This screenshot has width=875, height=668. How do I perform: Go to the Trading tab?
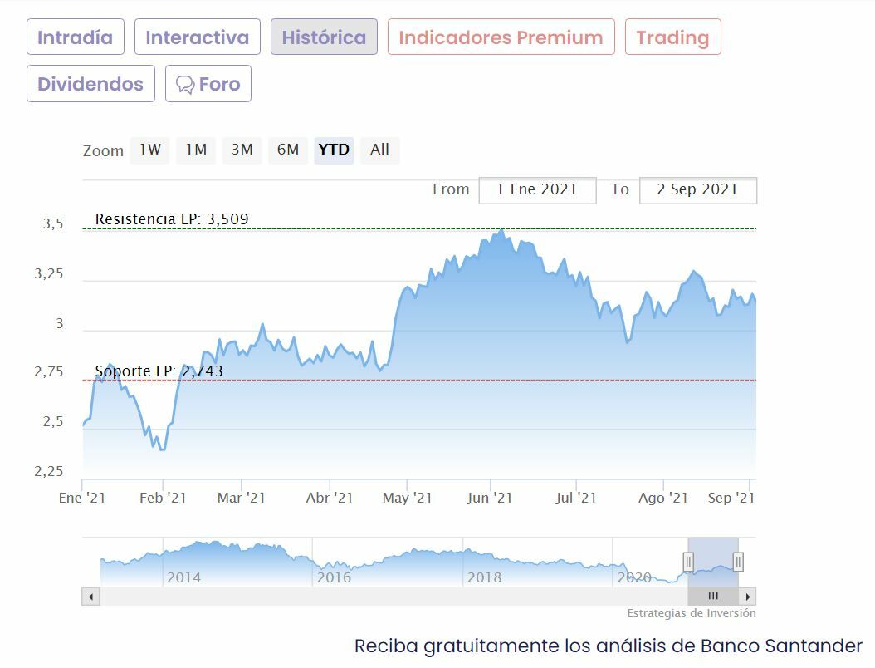[x=672, y=37]
